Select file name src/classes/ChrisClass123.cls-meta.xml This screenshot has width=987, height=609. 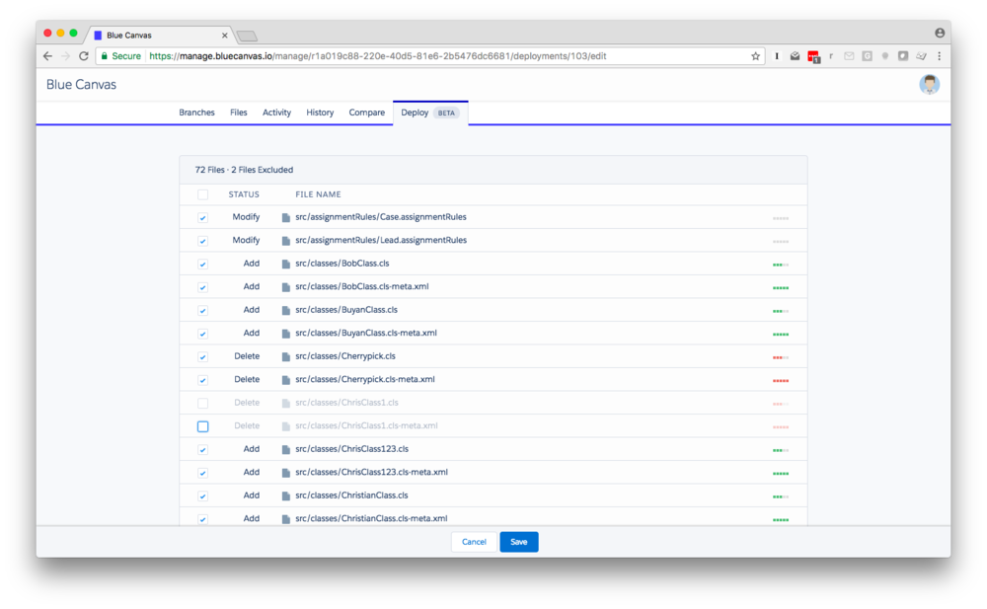(371, 473)
